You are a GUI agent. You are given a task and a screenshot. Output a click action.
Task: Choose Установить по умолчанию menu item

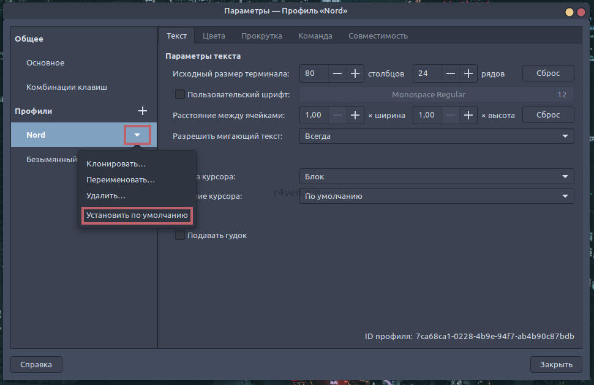click(137, 215)
